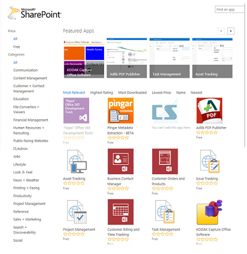Open Asset Tracking featured tile
Viewport: 247px width, 254px height.
click(x=212, y=58)
